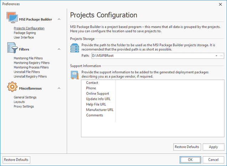Click the MSI Package Builder section title
Screen dimensions: 227x166
tap(36, 19)
